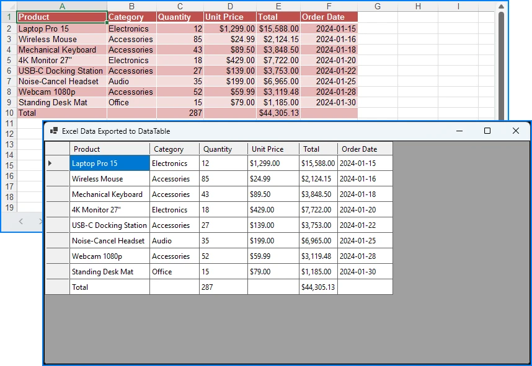Click the scroll up arrow in Excel
Viewport: 532px width, 366px height.
[501, 6]
